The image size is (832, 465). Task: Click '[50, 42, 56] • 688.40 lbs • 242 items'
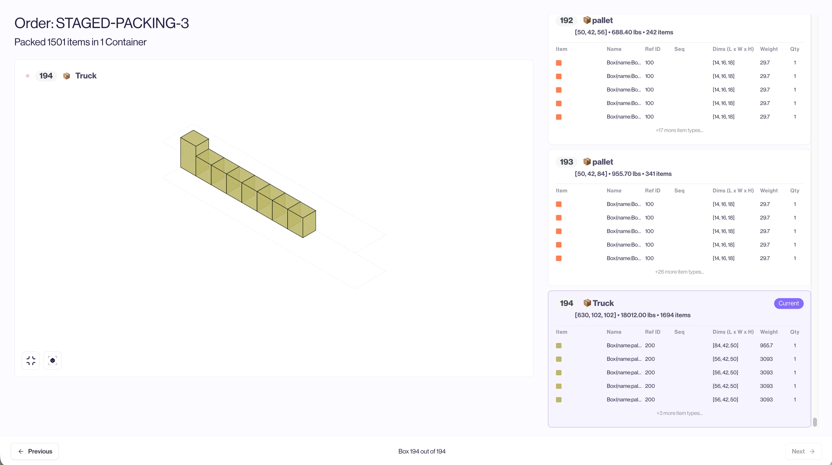(624, 32)
